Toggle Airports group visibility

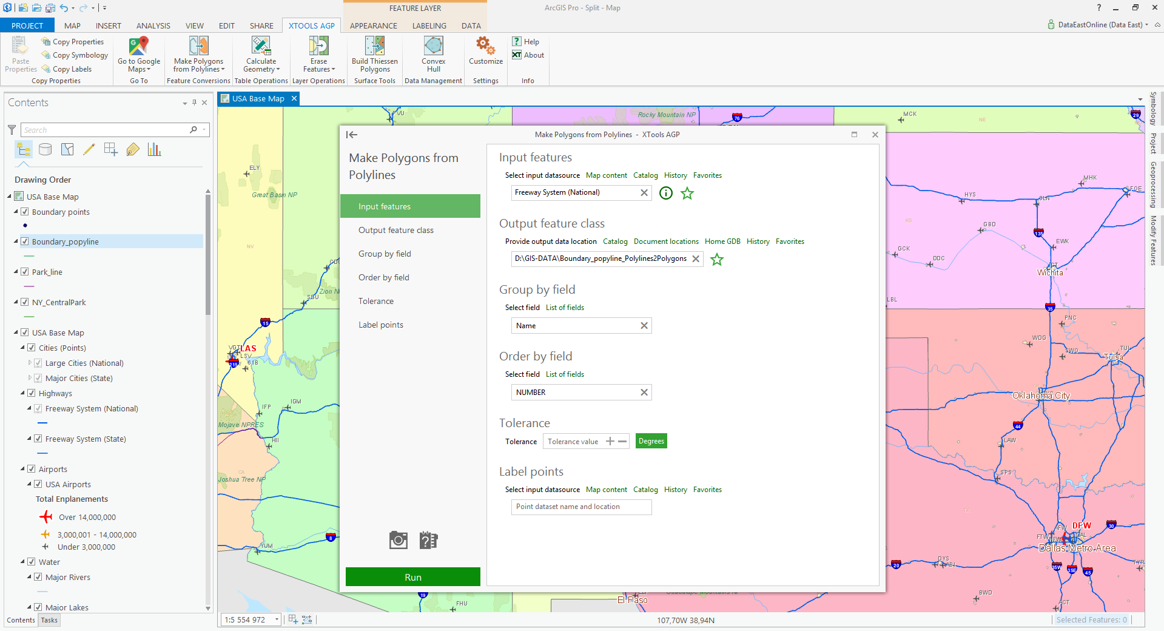[32, 469]
